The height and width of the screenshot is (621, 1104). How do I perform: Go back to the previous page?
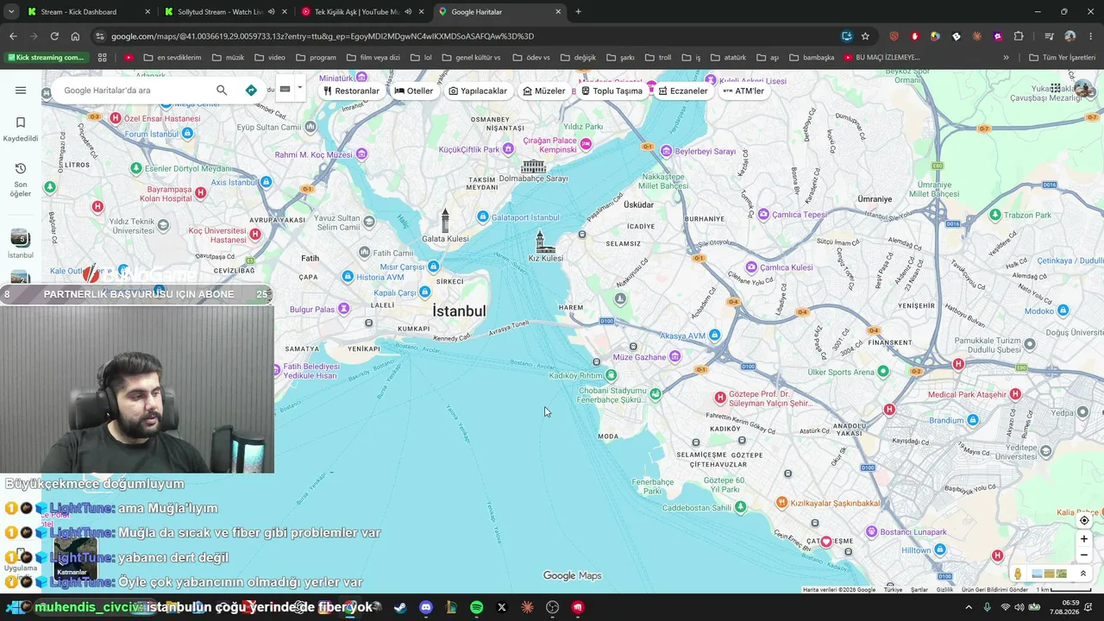(13, 36)
